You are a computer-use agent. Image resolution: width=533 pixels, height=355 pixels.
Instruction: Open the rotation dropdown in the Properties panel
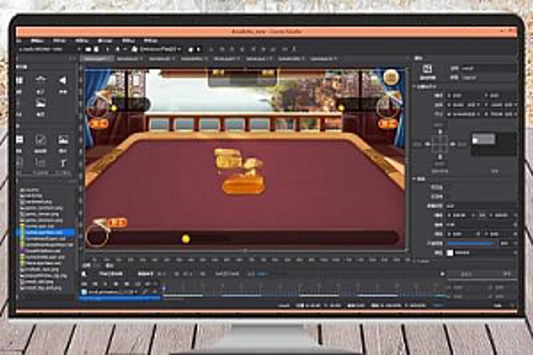click(x=515, y=225)
